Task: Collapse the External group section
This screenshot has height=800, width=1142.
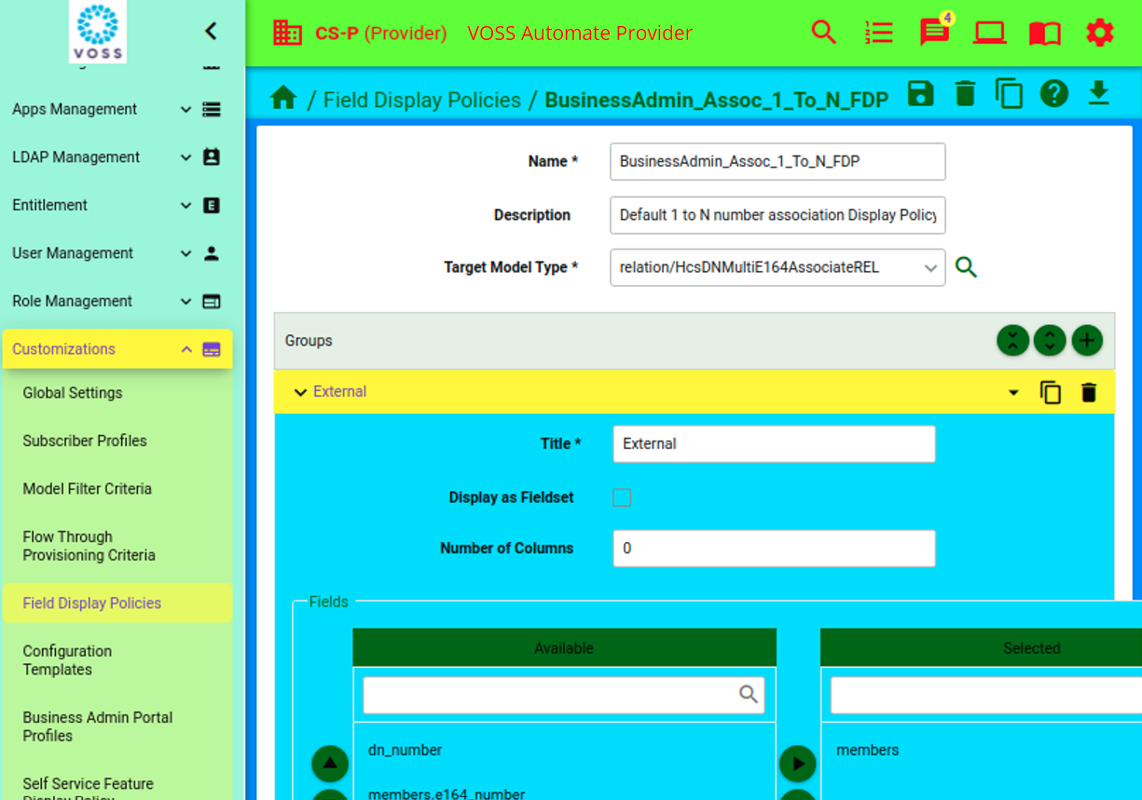Action: [x=299, y=392]
